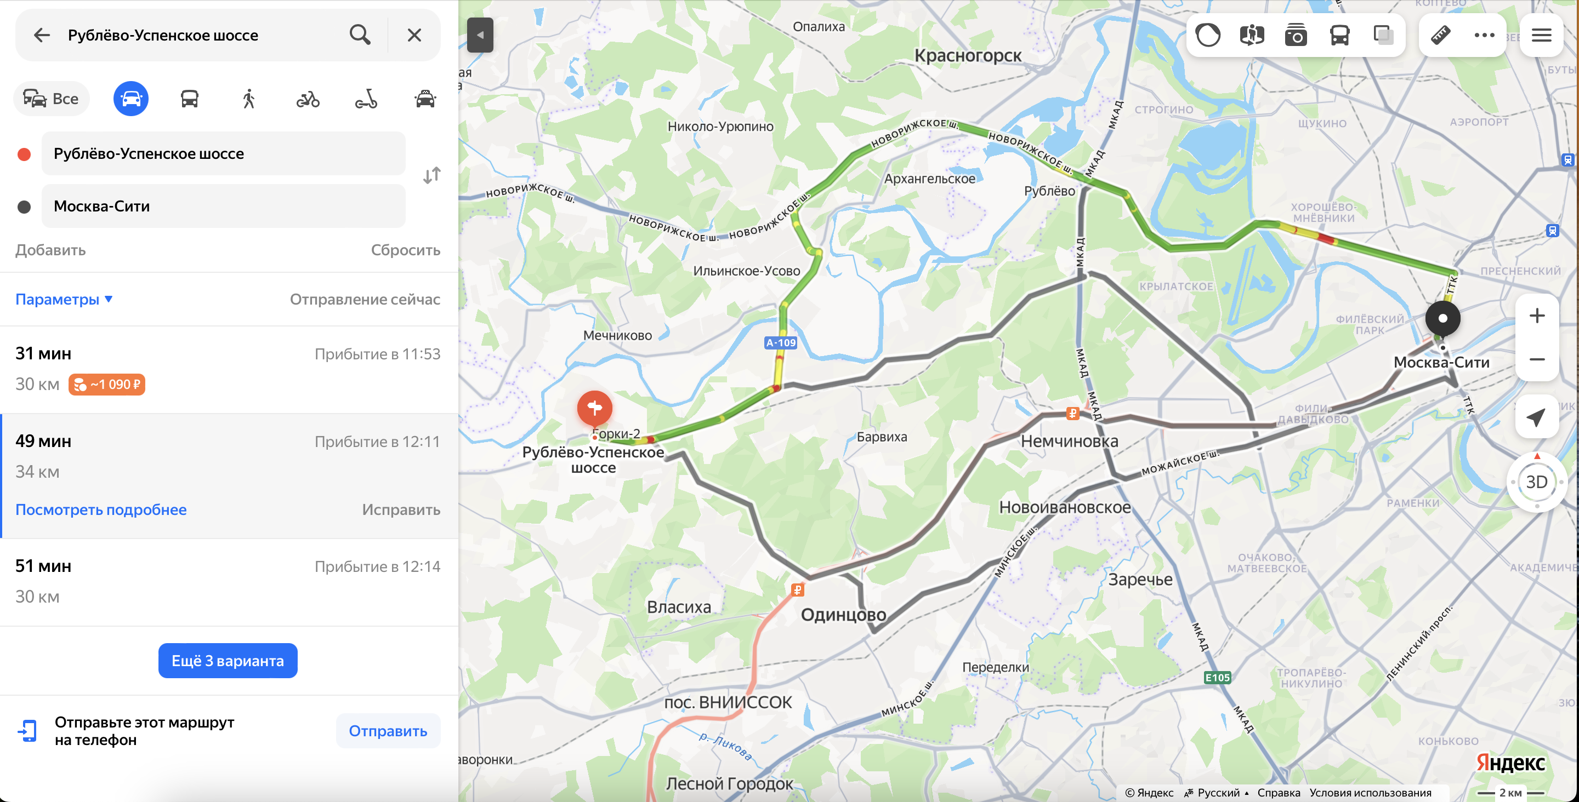The width and height of the screenshot is (1579, 802).
Task: Collapse the side panel arrow
Action: (x=480, y=35)
